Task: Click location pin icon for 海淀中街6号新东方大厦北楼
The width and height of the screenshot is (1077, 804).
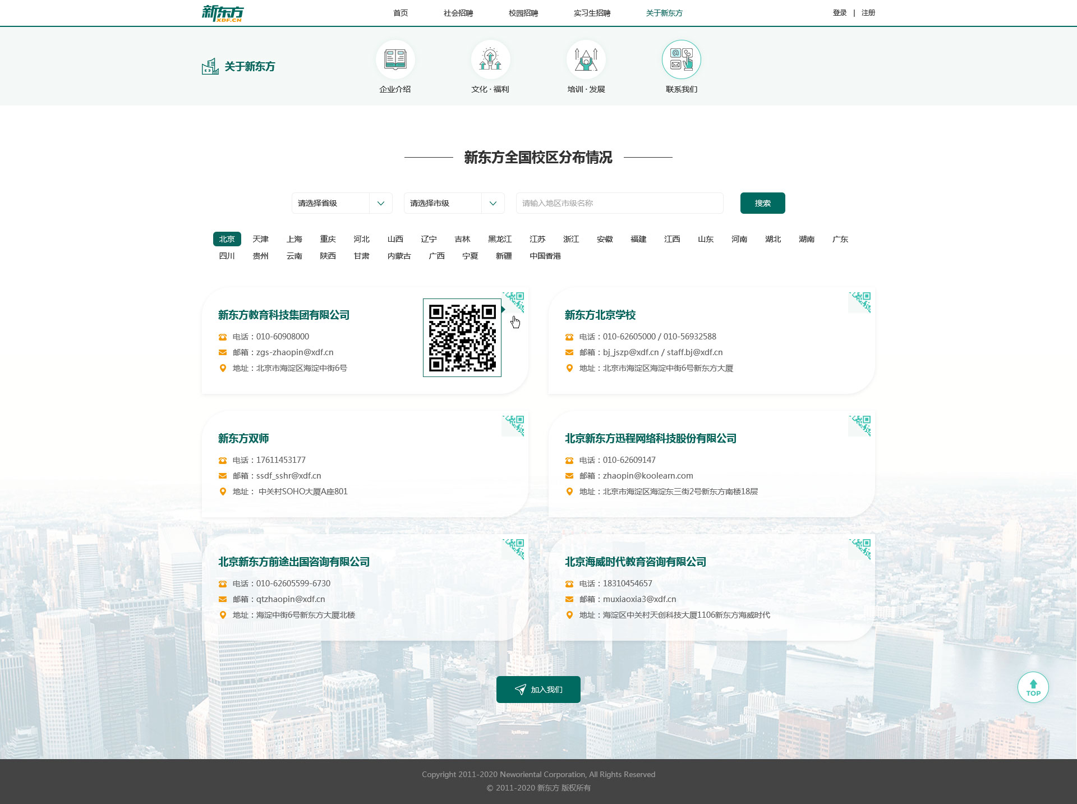Action: [222, 615]
